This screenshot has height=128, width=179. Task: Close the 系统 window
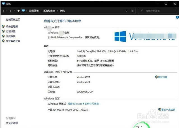(175, 4)
